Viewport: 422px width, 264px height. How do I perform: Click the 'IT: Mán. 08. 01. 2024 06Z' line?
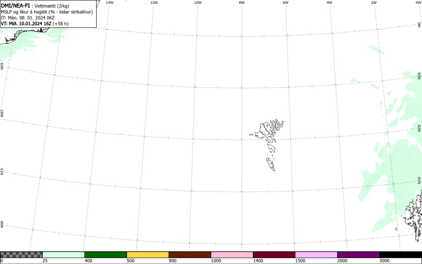pyautogui.click(x=28, y=18)
